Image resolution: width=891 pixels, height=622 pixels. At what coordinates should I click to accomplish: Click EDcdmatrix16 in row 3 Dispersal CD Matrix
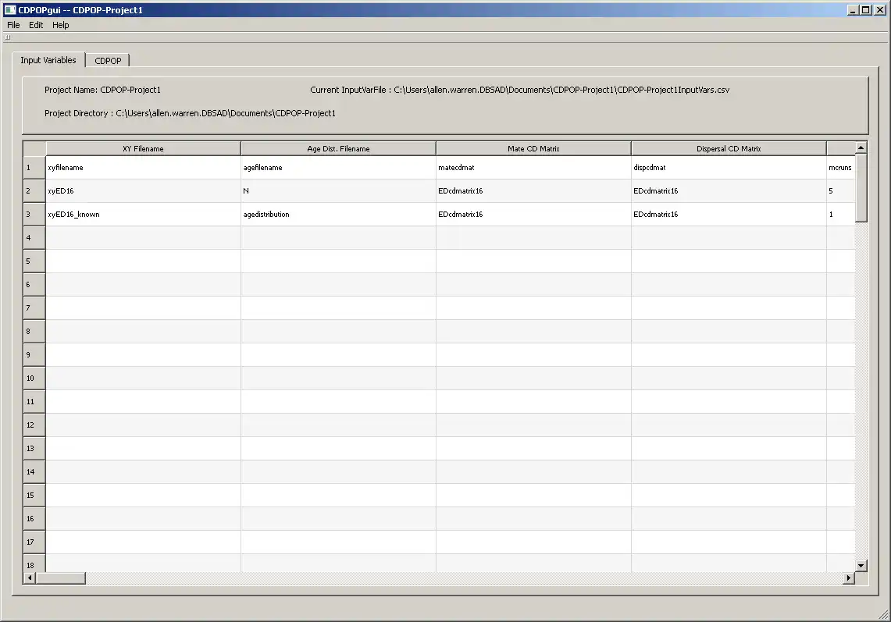729,214
